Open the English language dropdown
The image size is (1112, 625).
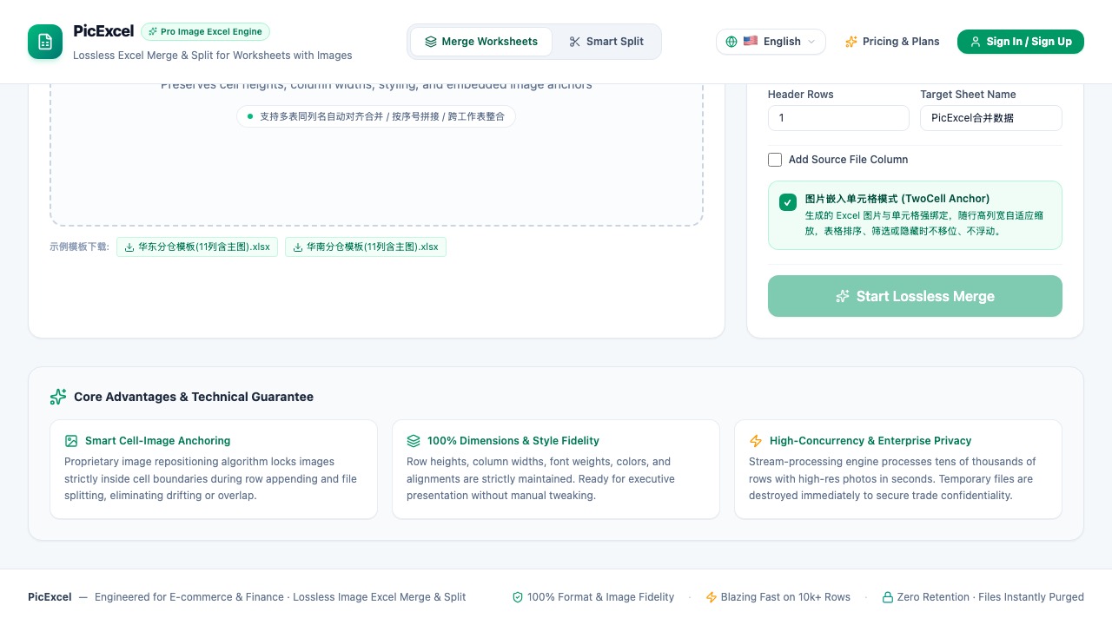771,42
